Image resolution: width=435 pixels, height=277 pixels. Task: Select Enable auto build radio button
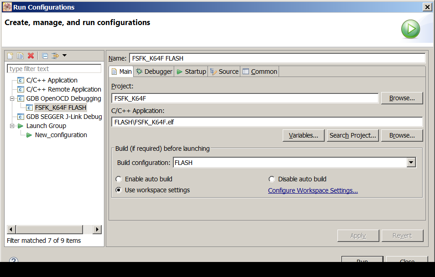[x=119, y=179]
